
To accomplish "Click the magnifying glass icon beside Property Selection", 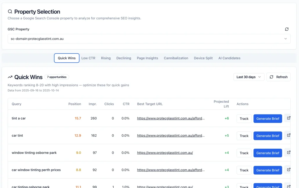I will 10,11.
